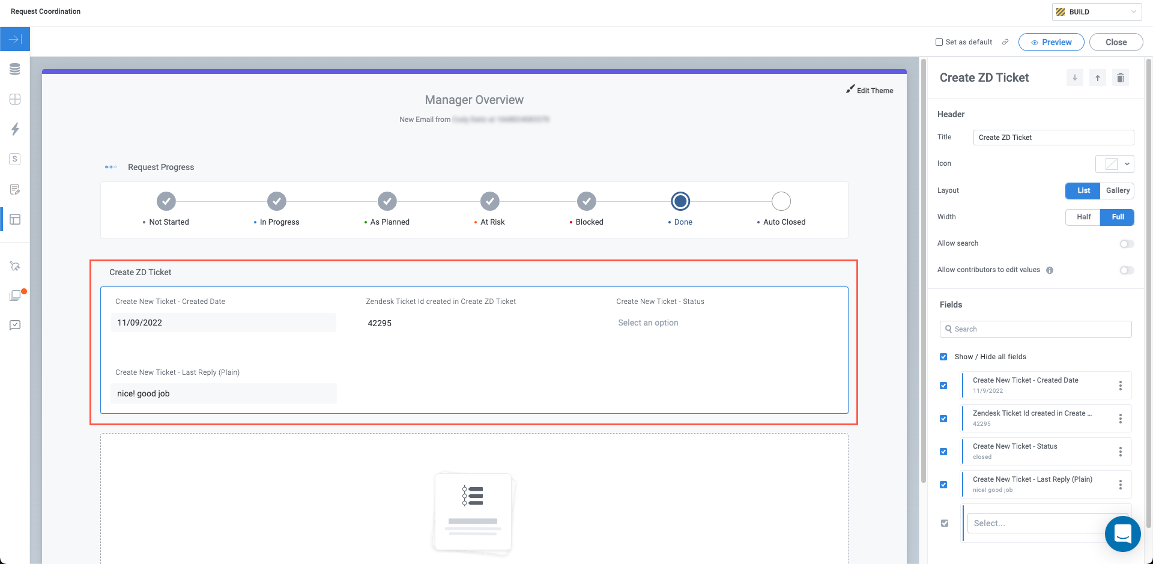This screenshot has height=564, width=1153.
Task: Open the chat support bubble
Action: click(x=1122, y=533)
